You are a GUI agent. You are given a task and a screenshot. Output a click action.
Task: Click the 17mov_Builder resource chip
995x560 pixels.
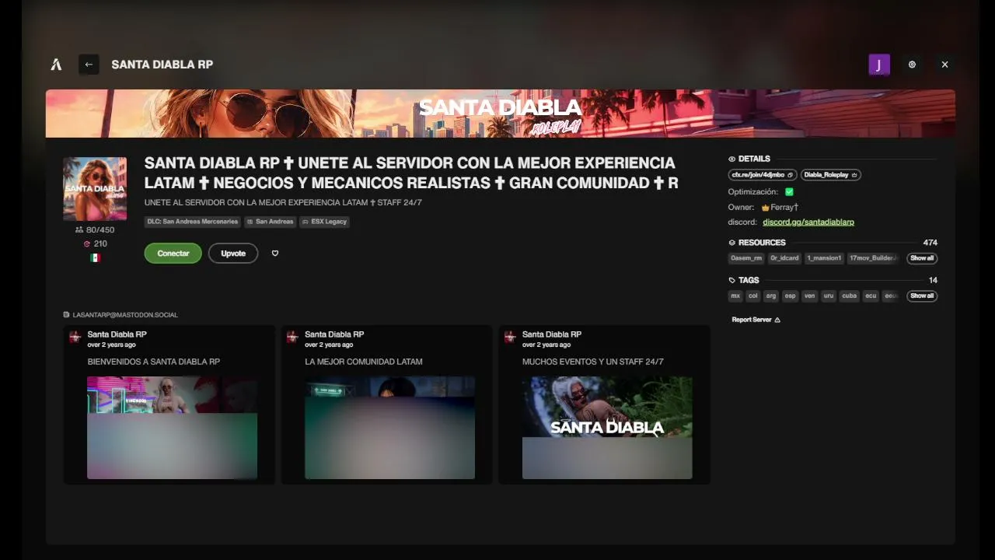point(873,258)
